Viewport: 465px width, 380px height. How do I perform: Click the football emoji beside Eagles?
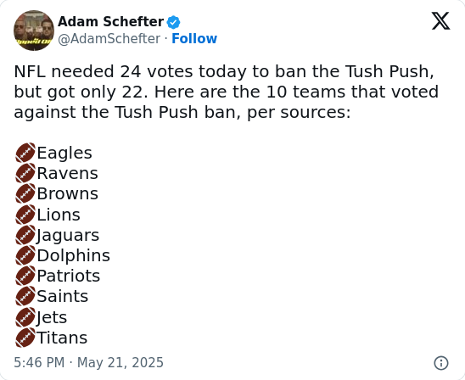point(25,153)
